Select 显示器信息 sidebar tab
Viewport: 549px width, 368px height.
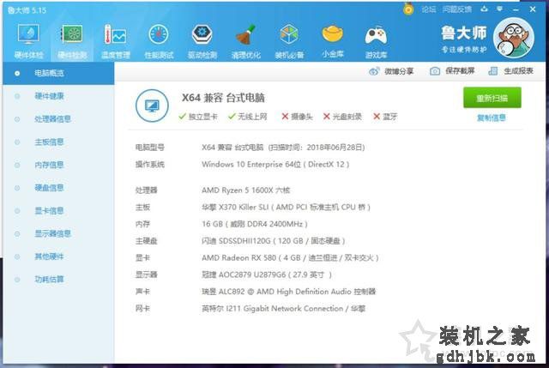tap(58, 233)
